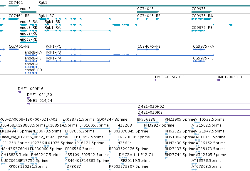The height and width of the screenshot is (171, 250).
Task: Select the CG7461 gene label
Action: 16,3
